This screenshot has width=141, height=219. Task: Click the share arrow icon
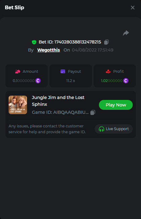point(126,33)
